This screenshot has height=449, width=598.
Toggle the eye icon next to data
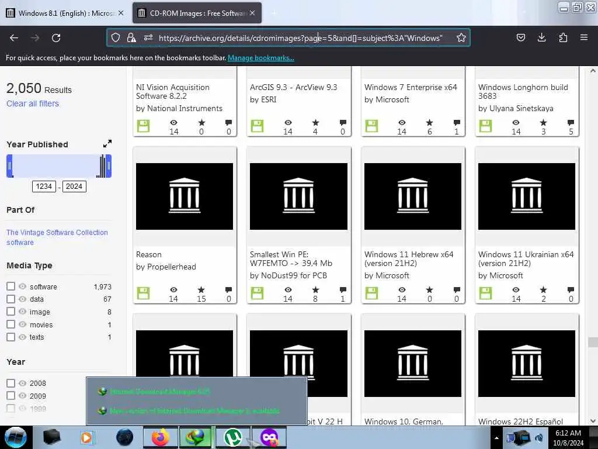pos(23,299)
